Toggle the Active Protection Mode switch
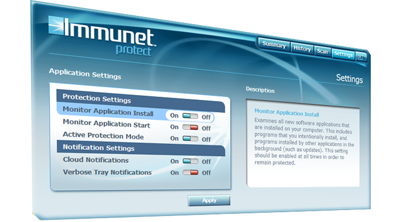 coord(190,139)
